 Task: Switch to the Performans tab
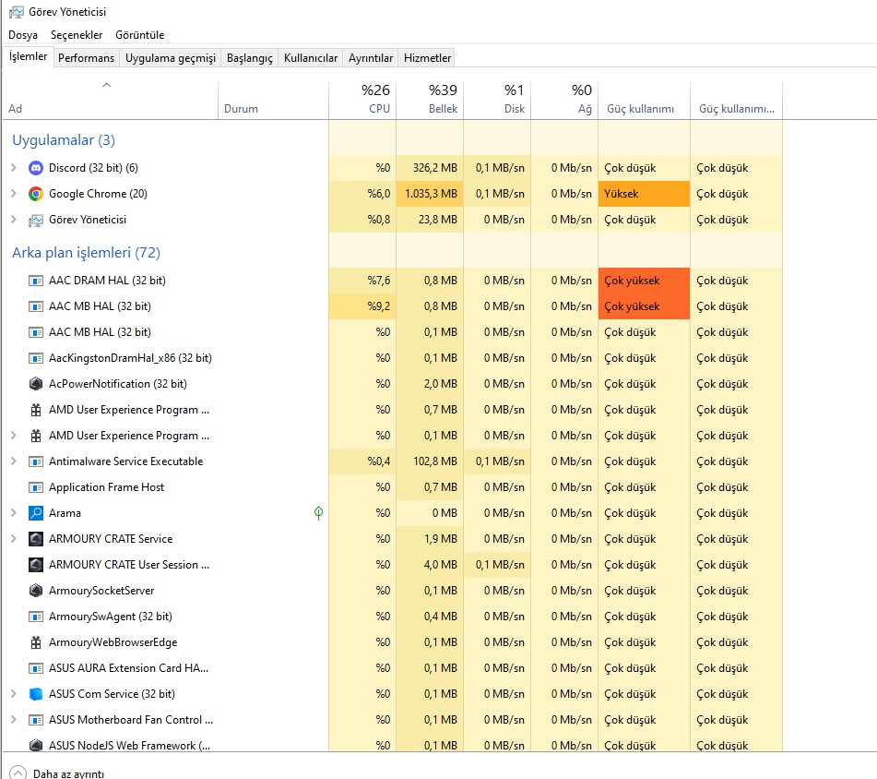point(87,58)
